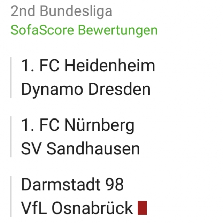
Task: Click divider bar left of Heidenheim match
Action: 11,77
